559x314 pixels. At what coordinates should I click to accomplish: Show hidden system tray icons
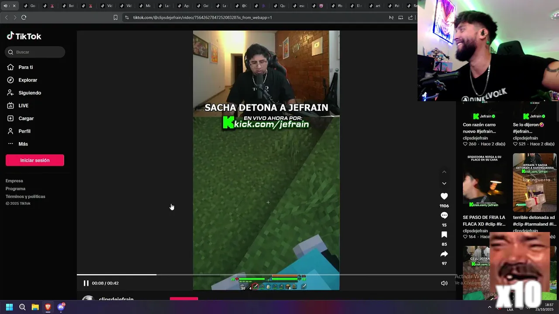coord(490,307)
